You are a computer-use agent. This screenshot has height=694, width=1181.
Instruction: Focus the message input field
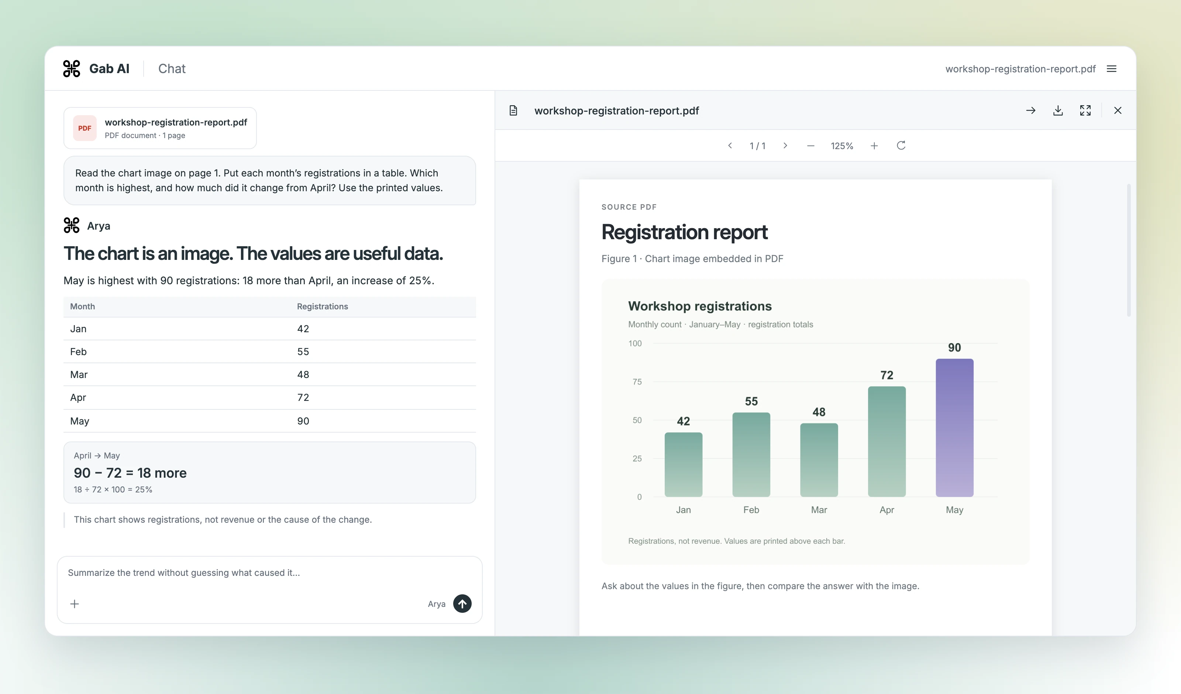pos(269,573)
